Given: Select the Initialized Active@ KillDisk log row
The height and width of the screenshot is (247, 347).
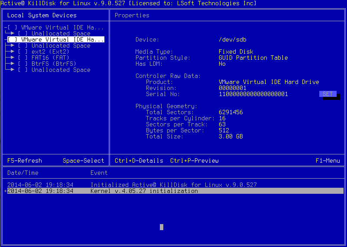Looking at the screenshot, I should (175, 185).
